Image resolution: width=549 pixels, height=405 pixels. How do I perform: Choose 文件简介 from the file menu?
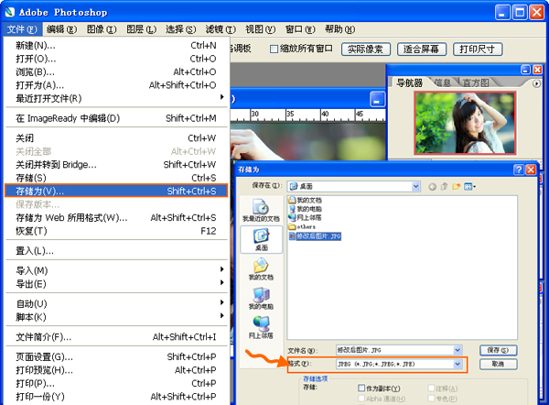[x=116, y=337]
